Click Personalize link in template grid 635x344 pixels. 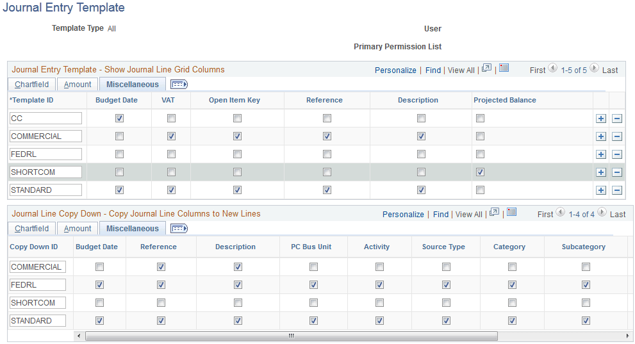(395, 70)
